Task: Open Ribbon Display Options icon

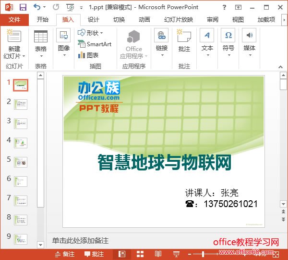Action: pyautogui.click(x=238, y=7)
